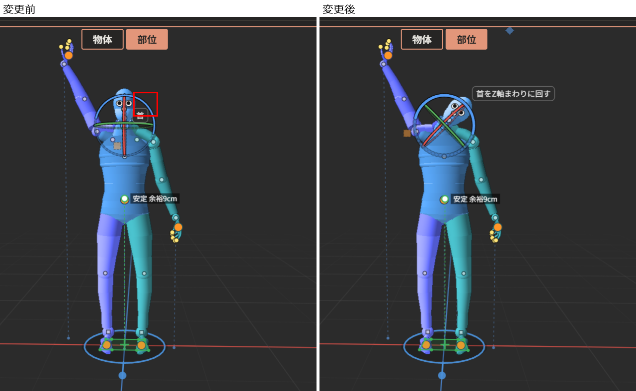Select the teal foot's orange handle in 変更後
The image size is (636, 391).
point(461,345)
